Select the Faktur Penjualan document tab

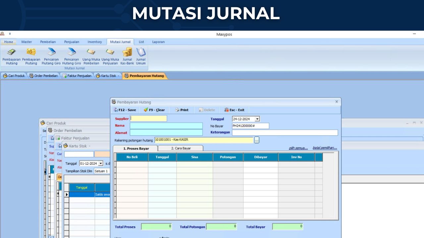pos(77,76)
